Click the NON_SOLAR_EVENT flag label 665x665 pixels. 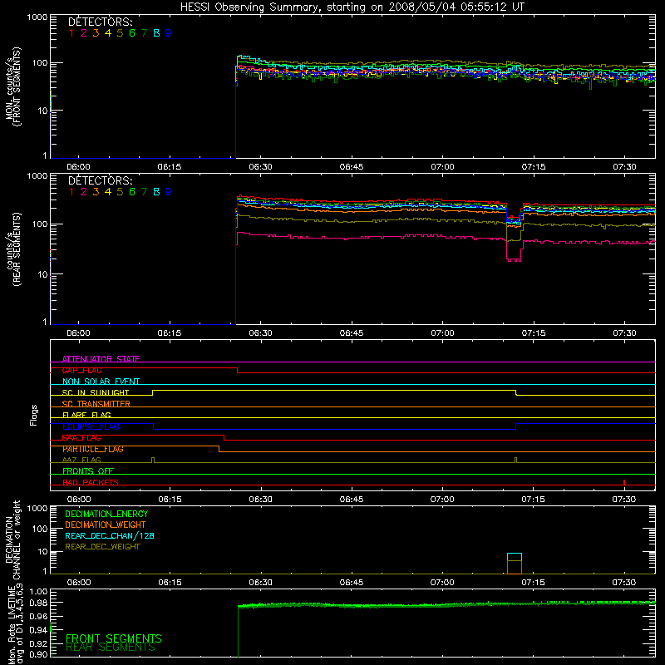[x=101, y=382]
